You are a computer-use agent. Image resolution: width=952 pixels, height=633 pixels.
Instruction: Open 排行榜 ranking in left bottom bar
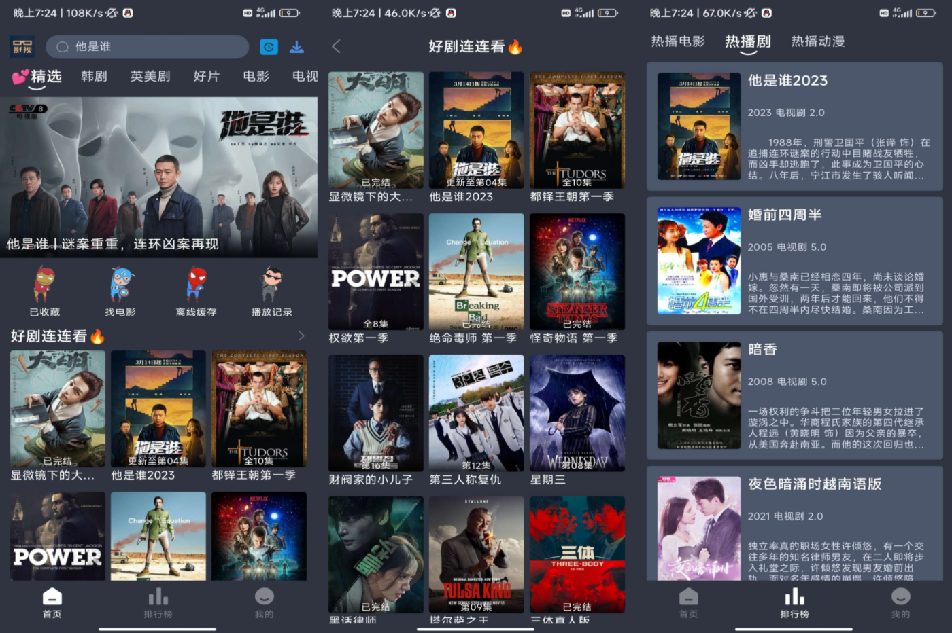pyautogui.click(x=158, y=603)
